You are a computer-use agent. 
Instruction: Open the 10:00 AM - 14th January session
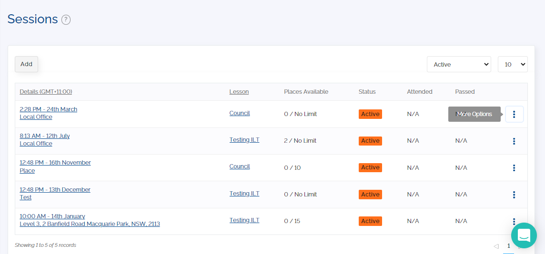tap(52, 216)
